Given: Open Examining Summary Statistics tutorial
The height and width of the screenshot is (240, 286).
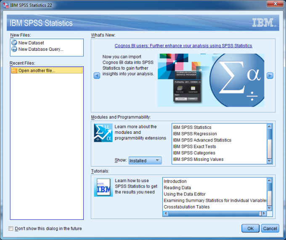Looking at the screenshot, I should pos(215,200).
